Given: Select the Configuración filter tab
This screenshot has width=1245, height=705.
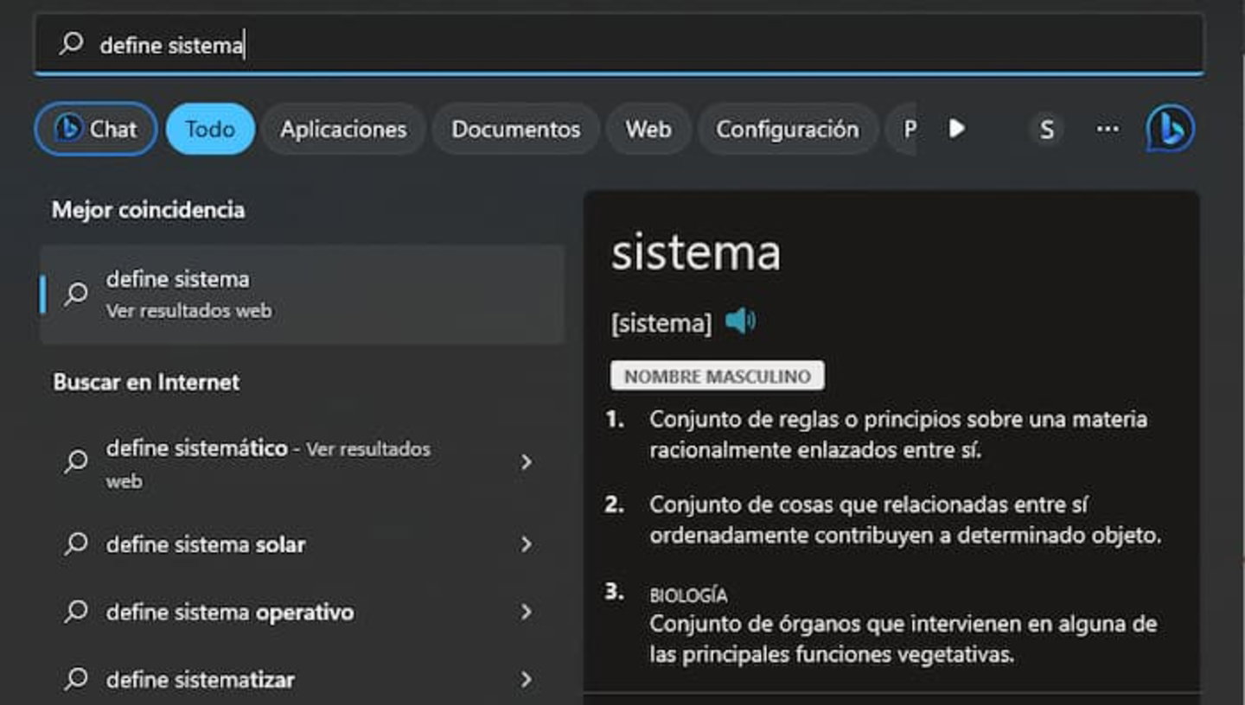Looking at the screenshot, I should [x=788, y=130].
